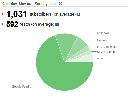This screenshot has width=130, height=96.
Task: Click the 'other' chart label
Action: click(100, 58)
